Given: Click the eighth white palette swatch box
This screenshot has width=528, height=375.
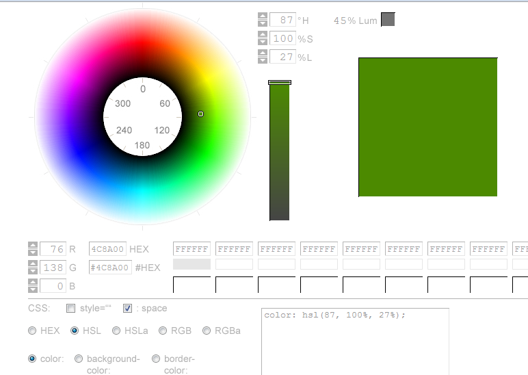Looking at the screenshot, I should pyautogui.click(x=488, y=285).
